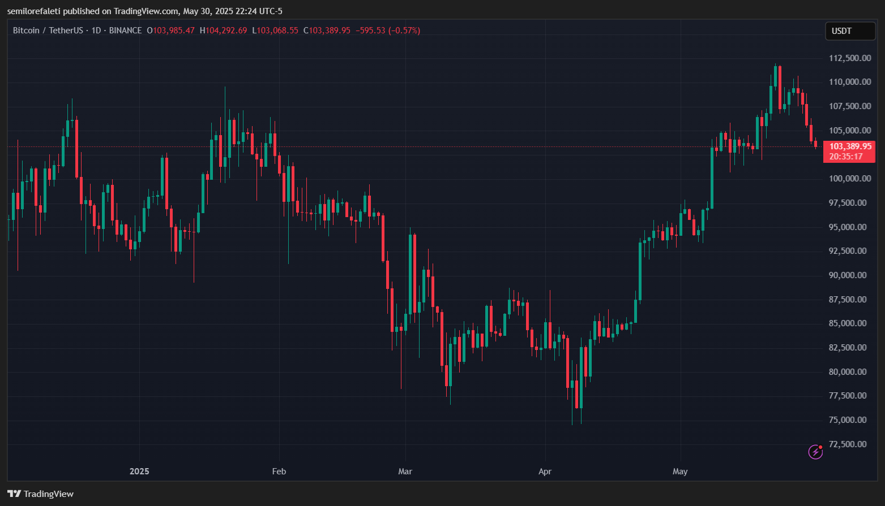Click the 2025 date axis label
The image size is (885, 506).
(139, 471)
